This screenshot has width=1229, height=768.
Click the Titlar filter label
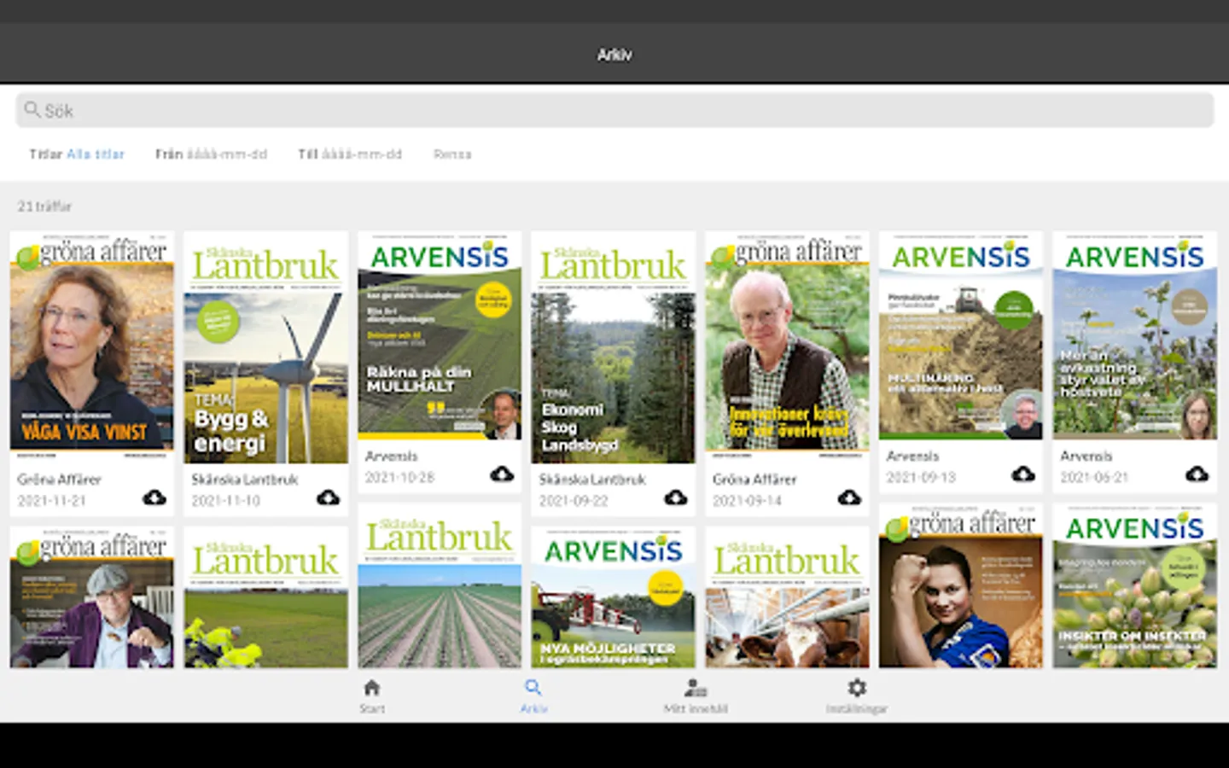point(45,154)
